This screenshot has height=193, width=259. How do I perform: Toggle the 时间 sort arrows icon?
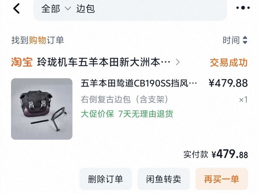pyautogui.click(x=245, y=40)
